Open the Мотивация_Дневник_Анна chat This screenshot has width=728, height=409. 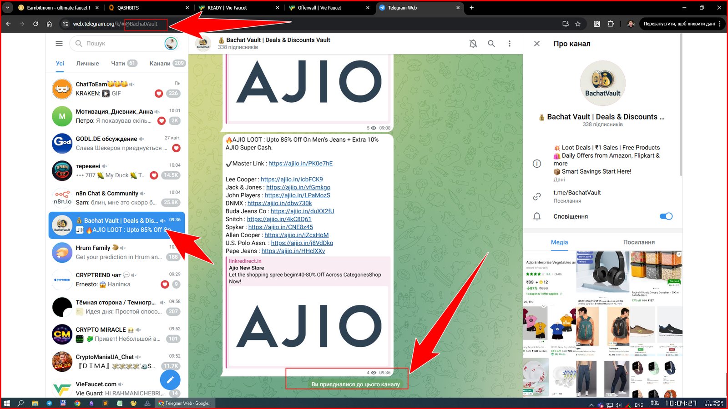point(116,116)
